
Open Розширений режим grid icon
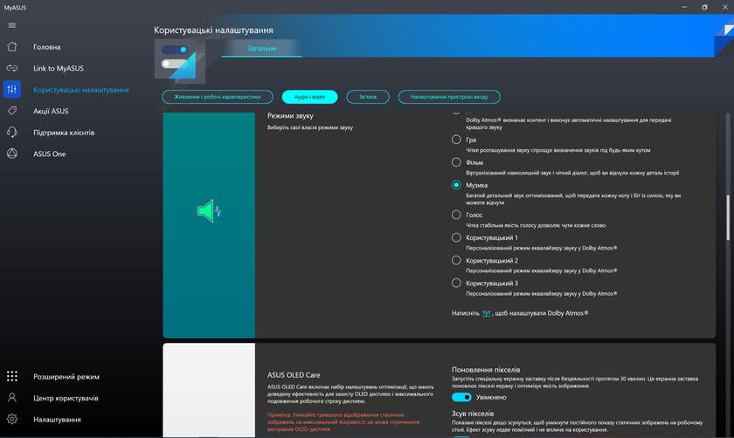12,377
